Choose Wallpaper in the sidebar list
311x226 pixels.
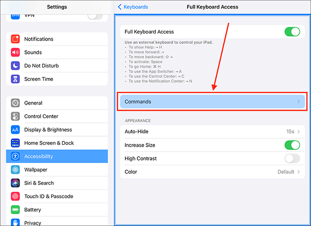point(57,170)
